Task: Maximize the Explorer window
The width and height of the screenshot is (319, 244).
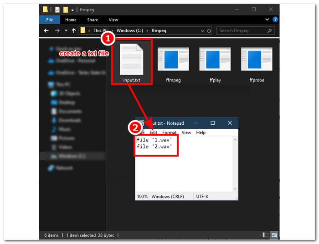Action: [254, 10]
